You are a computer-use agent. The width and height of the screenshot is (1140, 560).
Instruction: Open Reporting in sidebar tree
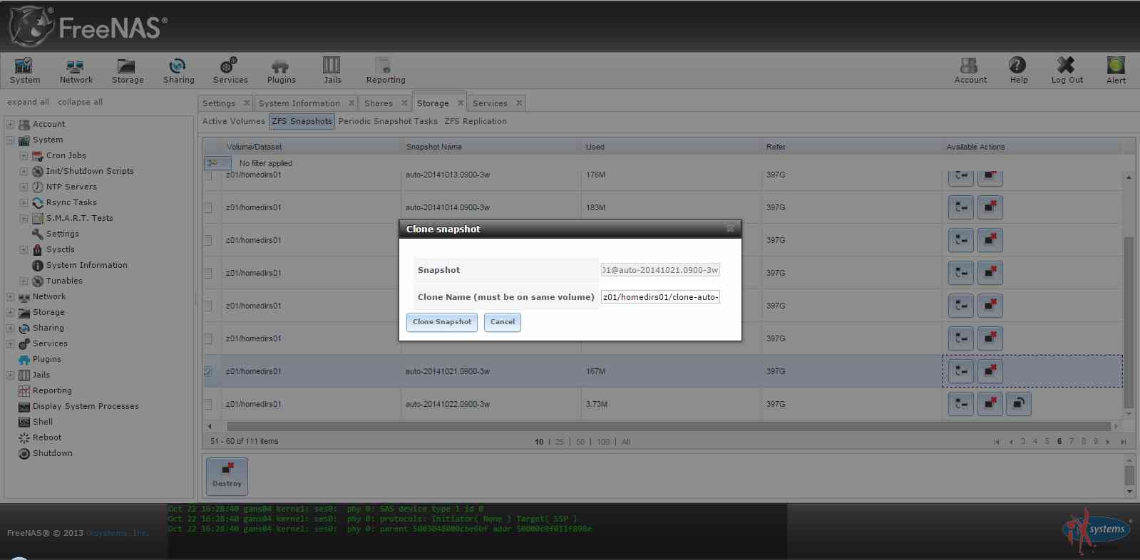click(52, 390)
